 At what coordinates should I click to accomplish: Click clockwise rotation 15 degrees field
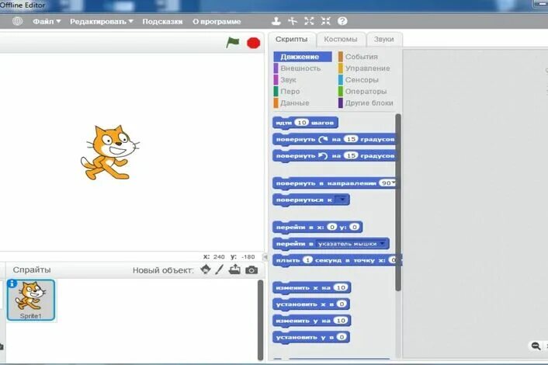point(352,139)
